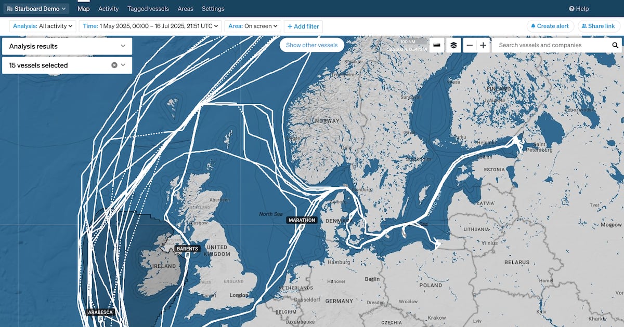The width and height of the screenshot is (624, 327).
Task: Click the Share link button
Action: pos(598,26)
